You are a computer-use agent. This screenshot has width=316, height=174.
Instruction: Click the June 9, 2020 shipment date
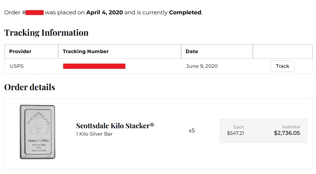[x=201, y=66]
